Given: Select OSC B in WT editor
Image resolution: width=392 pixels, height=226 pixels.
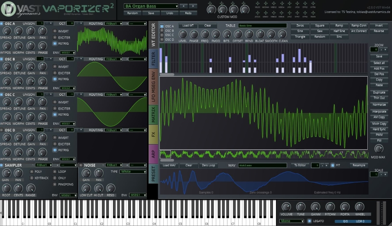Looking at the screenshot, I should click(162, 30).
